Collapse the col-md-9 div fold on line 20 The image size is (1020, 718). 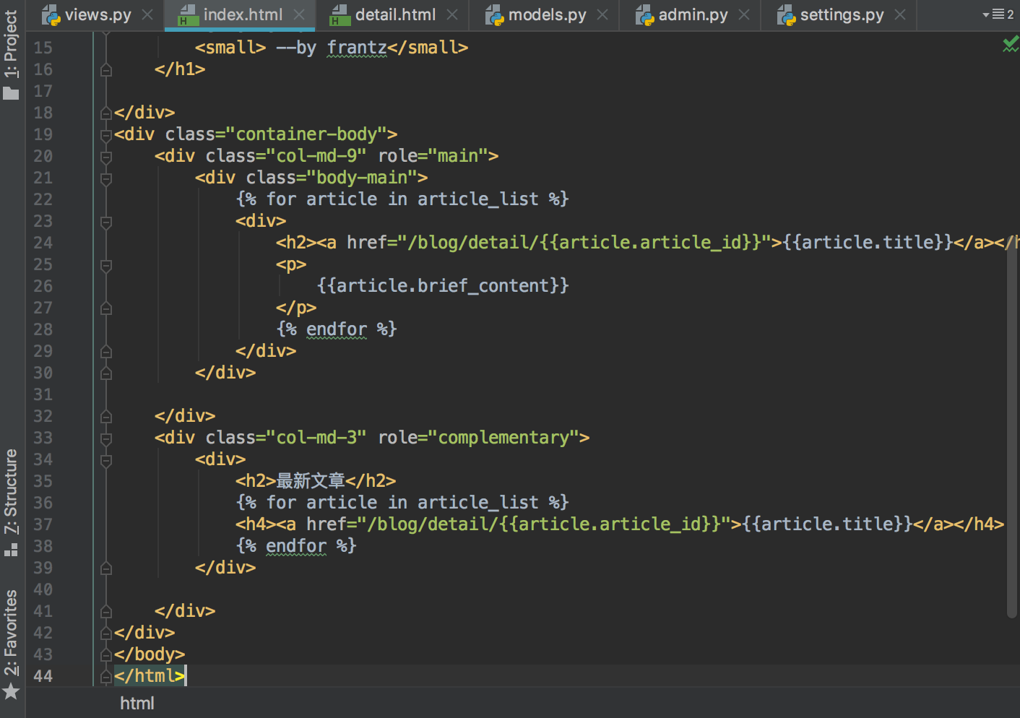pos(106,157)
